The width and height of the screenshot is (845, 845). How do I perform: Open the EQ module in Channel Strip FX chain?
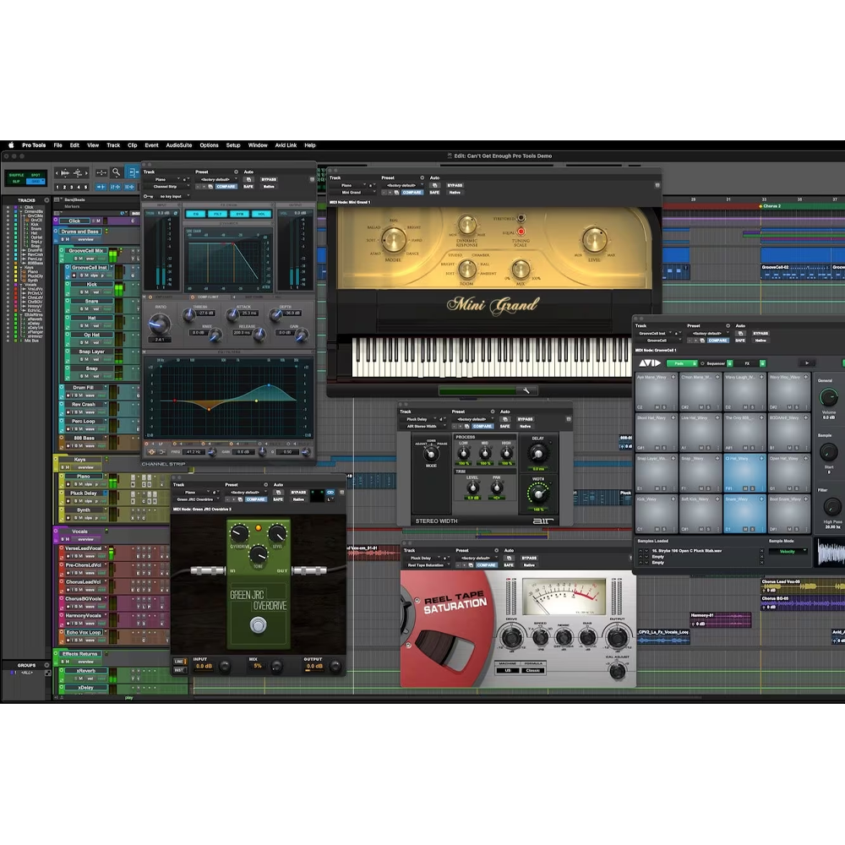point(196,214)
